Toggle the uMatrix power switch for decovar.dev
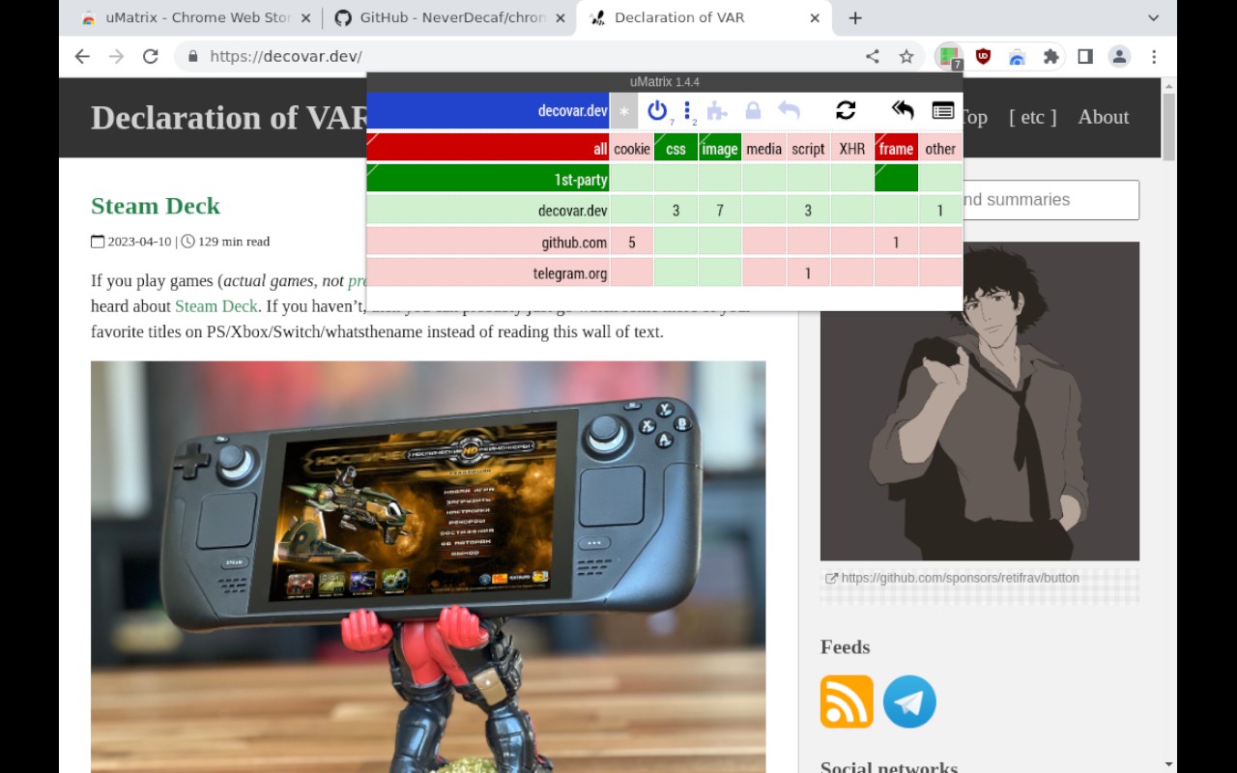The width and height of the screenshot is (1237, 773). point(657,110)
